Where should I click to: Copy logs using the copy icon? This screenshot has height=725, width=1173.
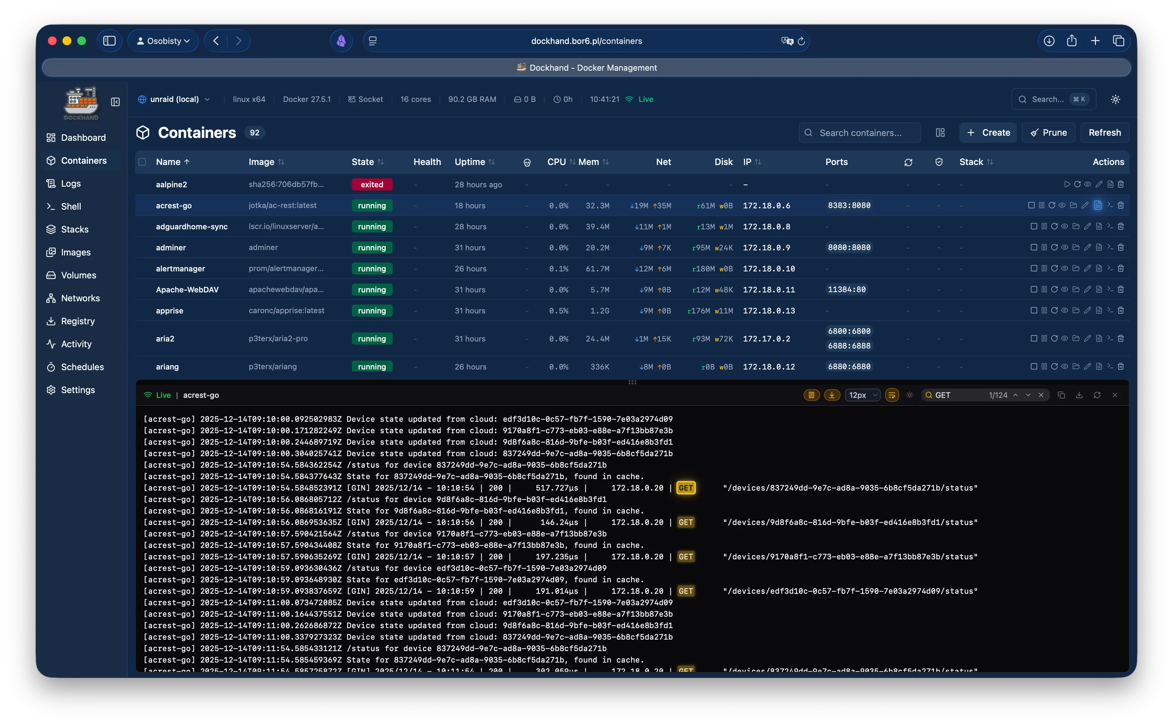click(1061, 395)
